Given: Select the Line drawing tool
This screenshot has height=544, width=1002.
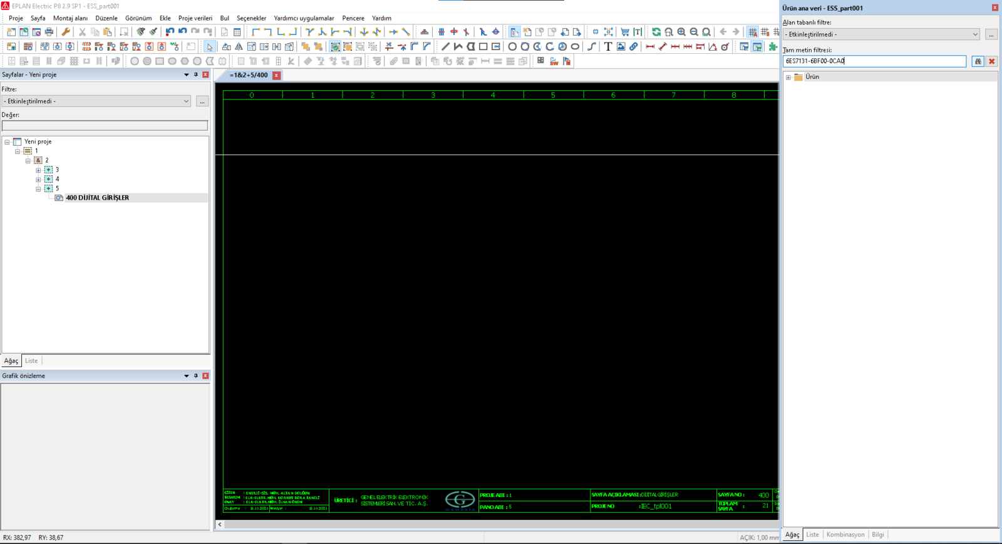Looking at the screenshot, I should coord(445,46).
